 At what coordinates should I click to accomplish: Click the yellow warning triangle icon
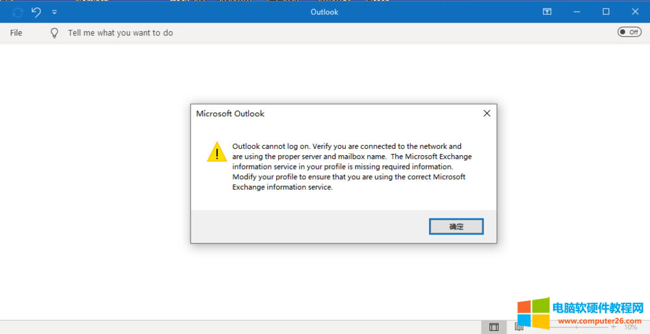pyautogui.click(x=216, y=151)
